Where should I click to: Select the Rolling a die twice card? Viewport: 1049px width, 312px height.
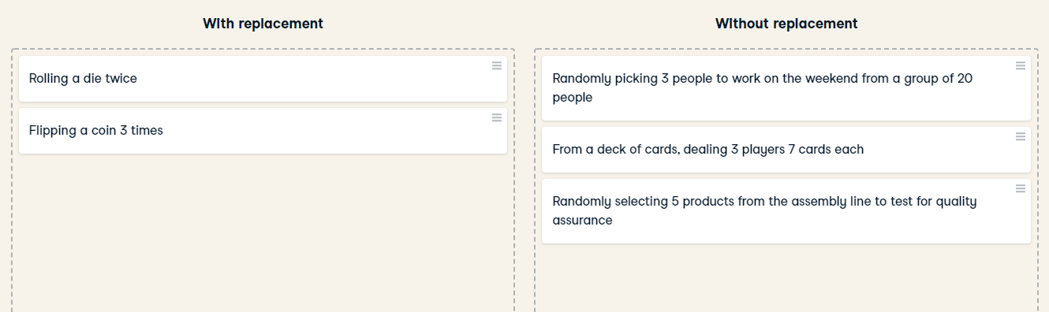point(263,79)
